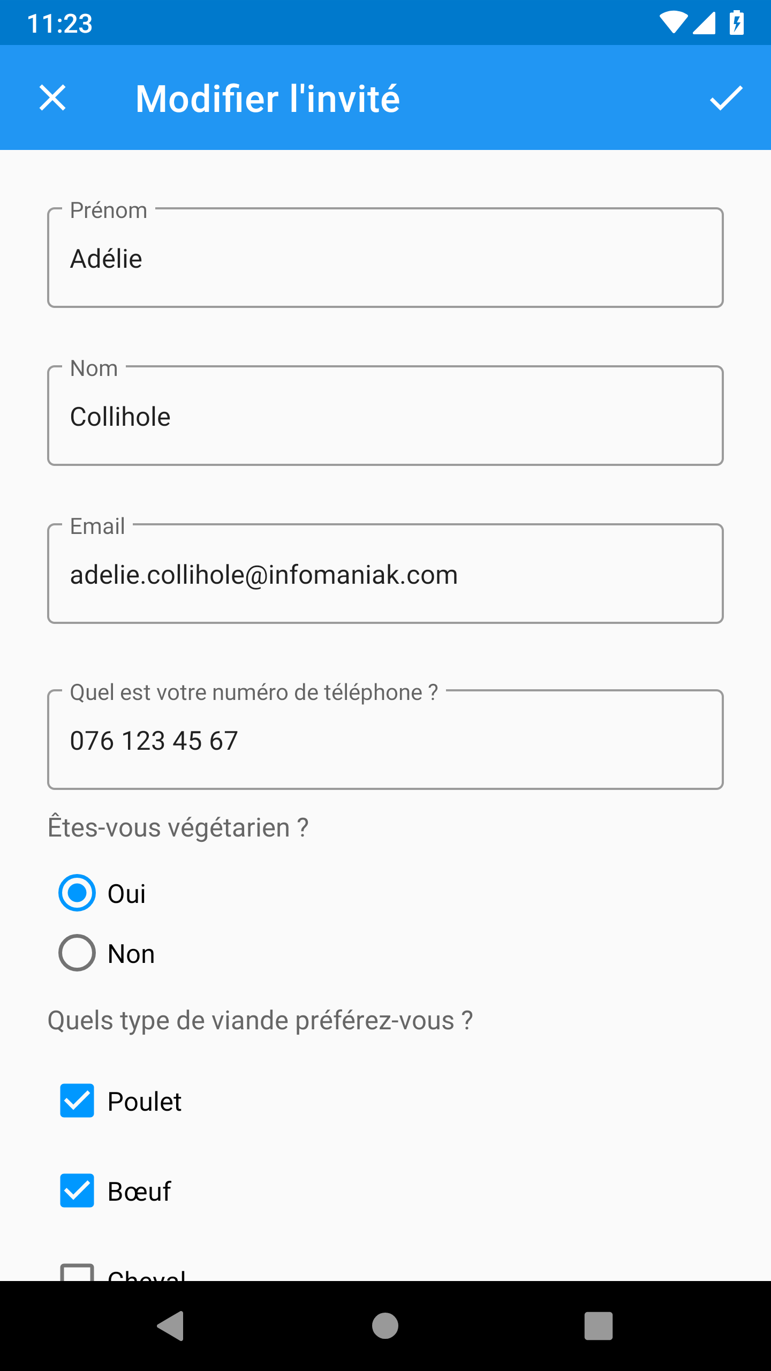Image resolution: width=771 pixels, height=1371 pixels.
Task: Tap the Android back navigation button
Action: click(171, 1326)
